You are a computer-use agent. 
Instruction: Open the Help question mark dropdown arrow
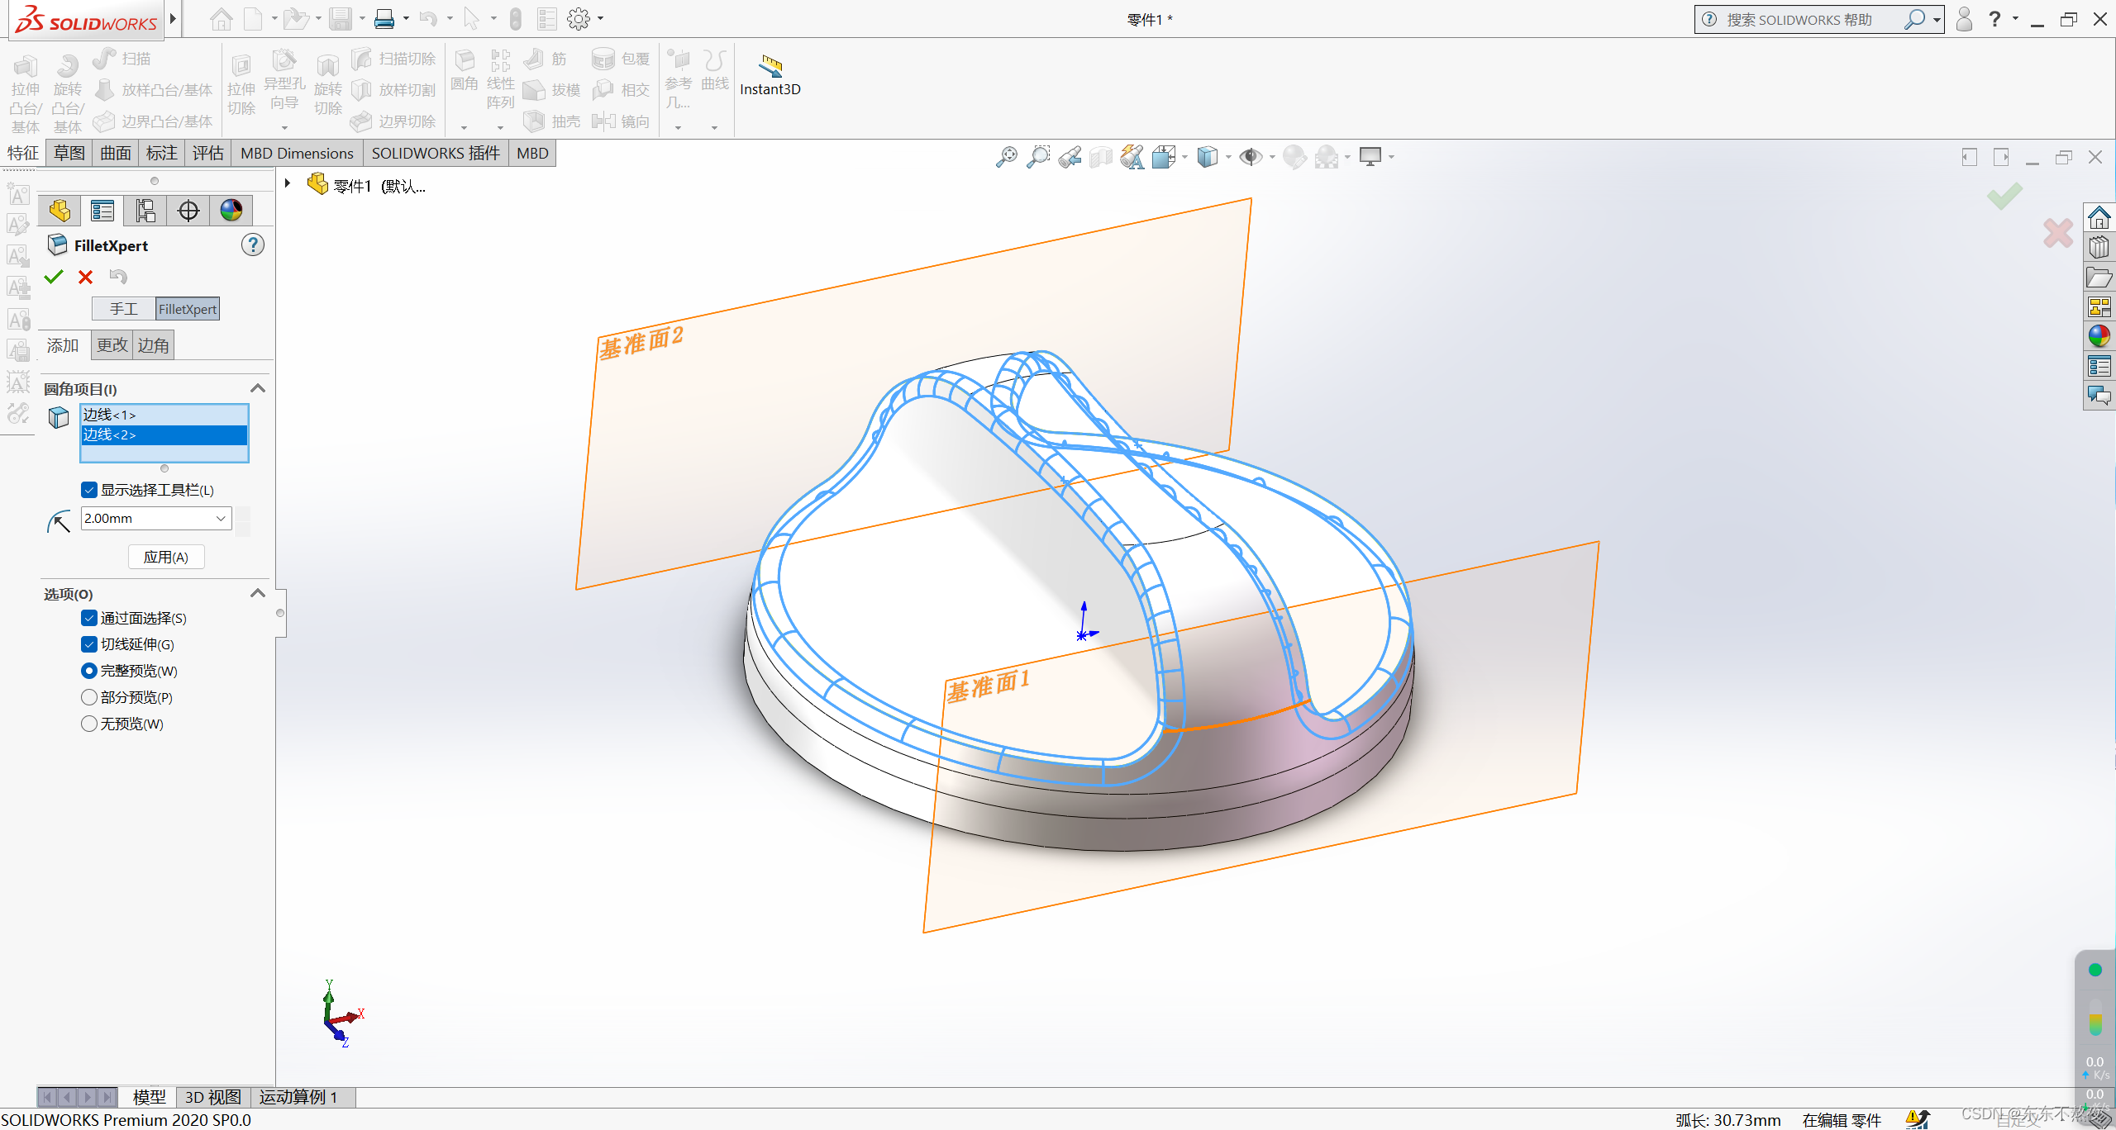(x=2015, y=19)
